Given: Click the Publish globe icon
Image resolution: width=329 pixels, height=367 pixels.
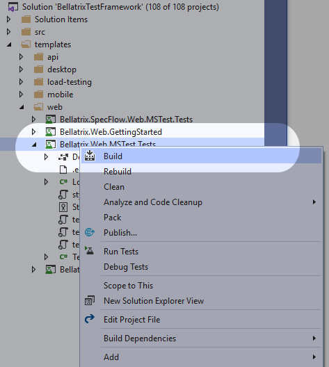Looking at the screenshot, I should (90, 232).
